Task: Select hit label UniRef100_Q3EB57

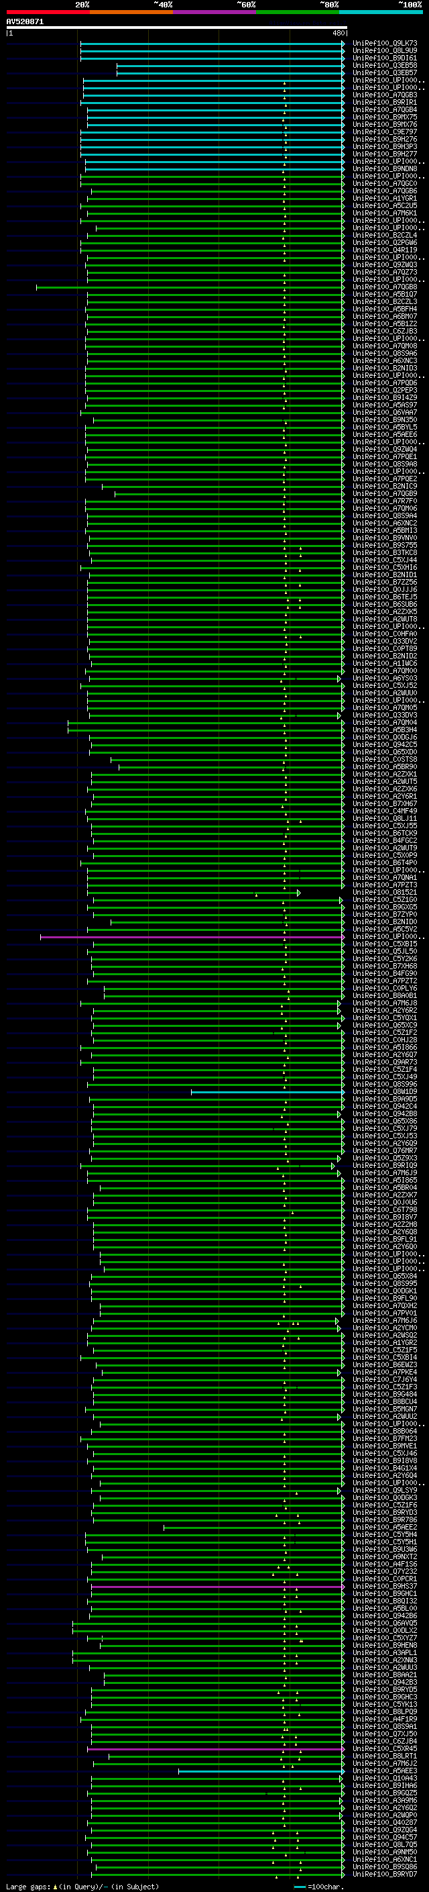Action: point(385,72)
